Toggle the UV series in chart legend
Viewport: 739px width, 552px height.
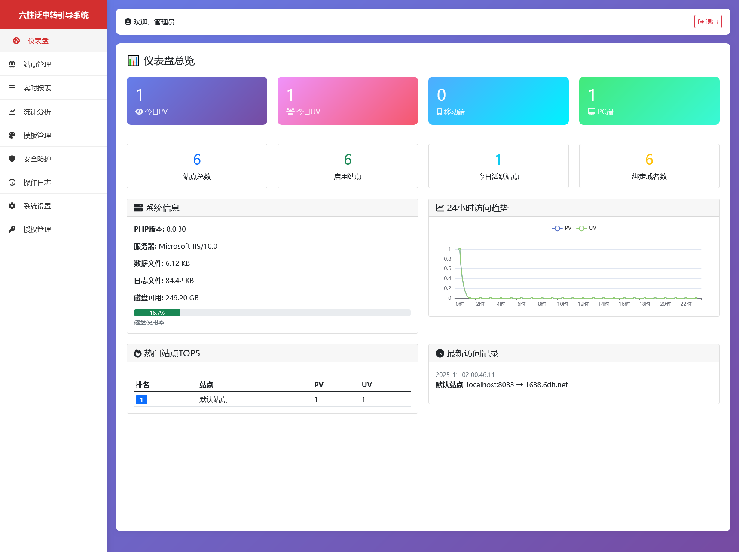click(586, 228)
